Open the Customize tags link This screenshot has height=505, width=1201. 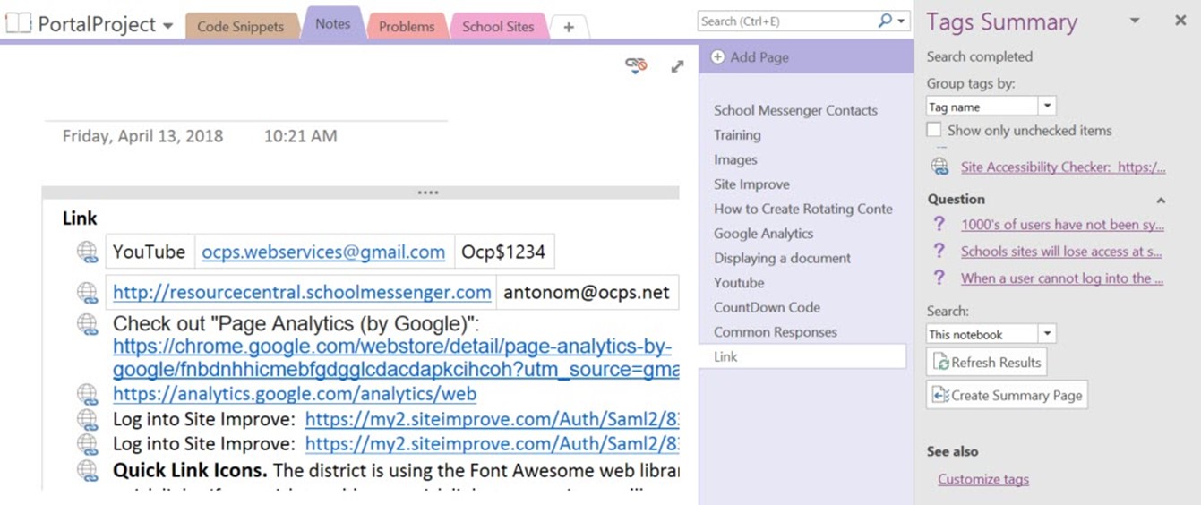coord(982,479)
